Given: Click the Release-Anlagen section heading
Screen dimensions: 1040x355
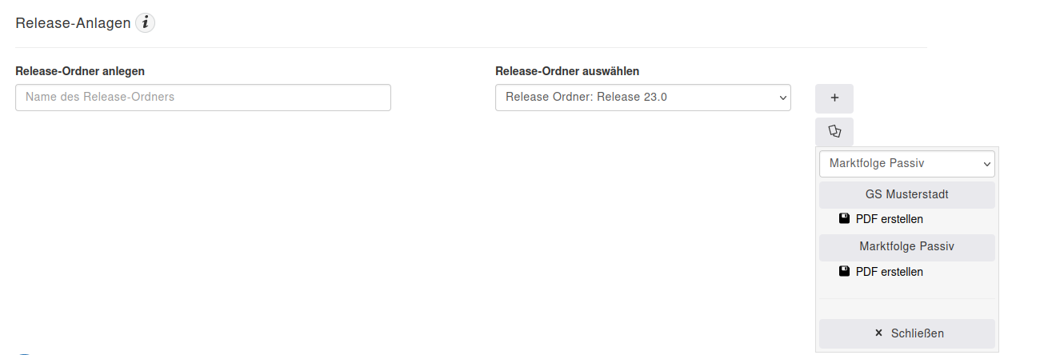Looking at the screenshot, I should click(73, 23).
